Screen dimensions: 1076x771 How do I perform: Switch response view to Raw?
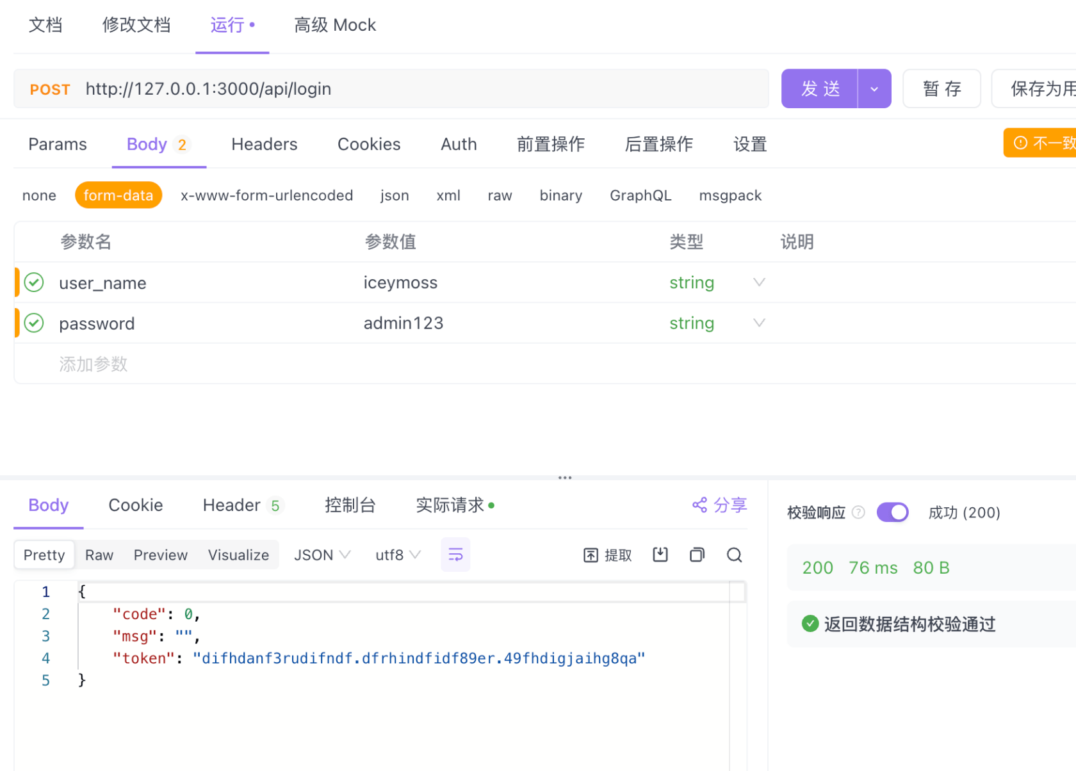(x=99, y=555)
